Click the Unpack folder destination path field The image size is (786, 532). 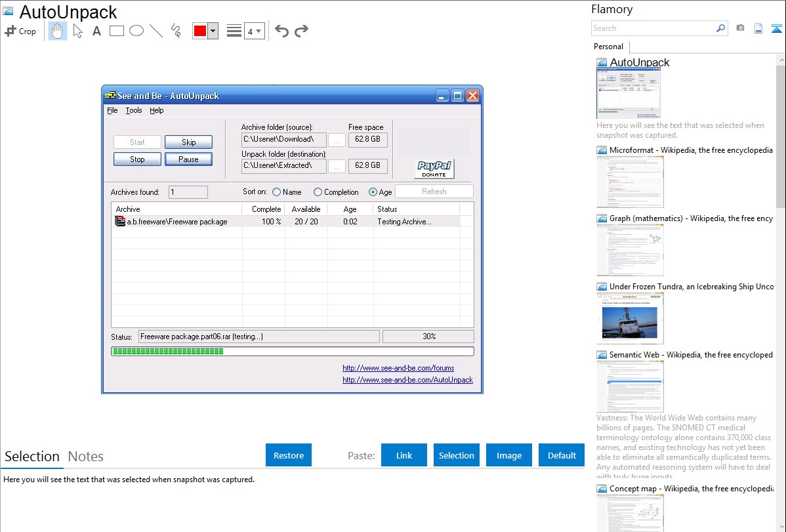click(283, 165)
